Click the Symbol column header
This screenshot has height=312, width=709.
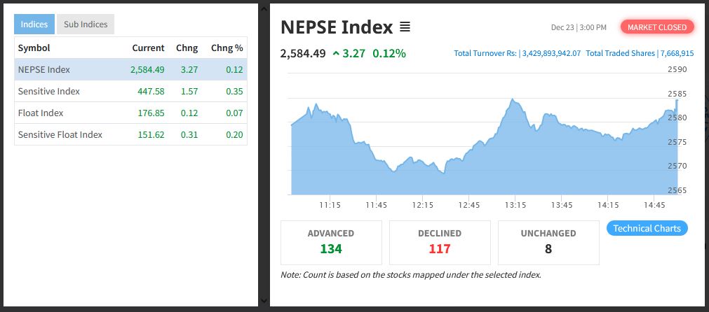tap(34, 48)
